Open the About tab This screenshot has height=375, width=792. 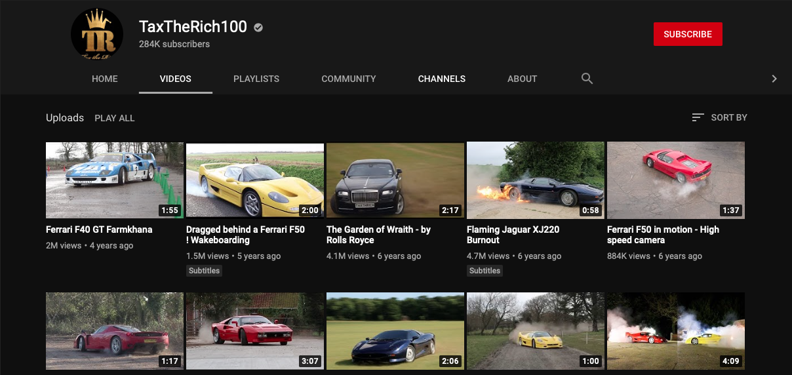coord(523,79)
